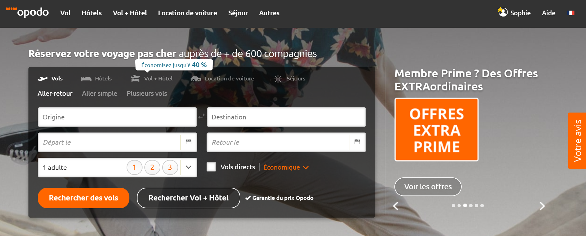The image size is (586, 236).
Task: Select the Aller simple trip option
Action: (99, 94)
